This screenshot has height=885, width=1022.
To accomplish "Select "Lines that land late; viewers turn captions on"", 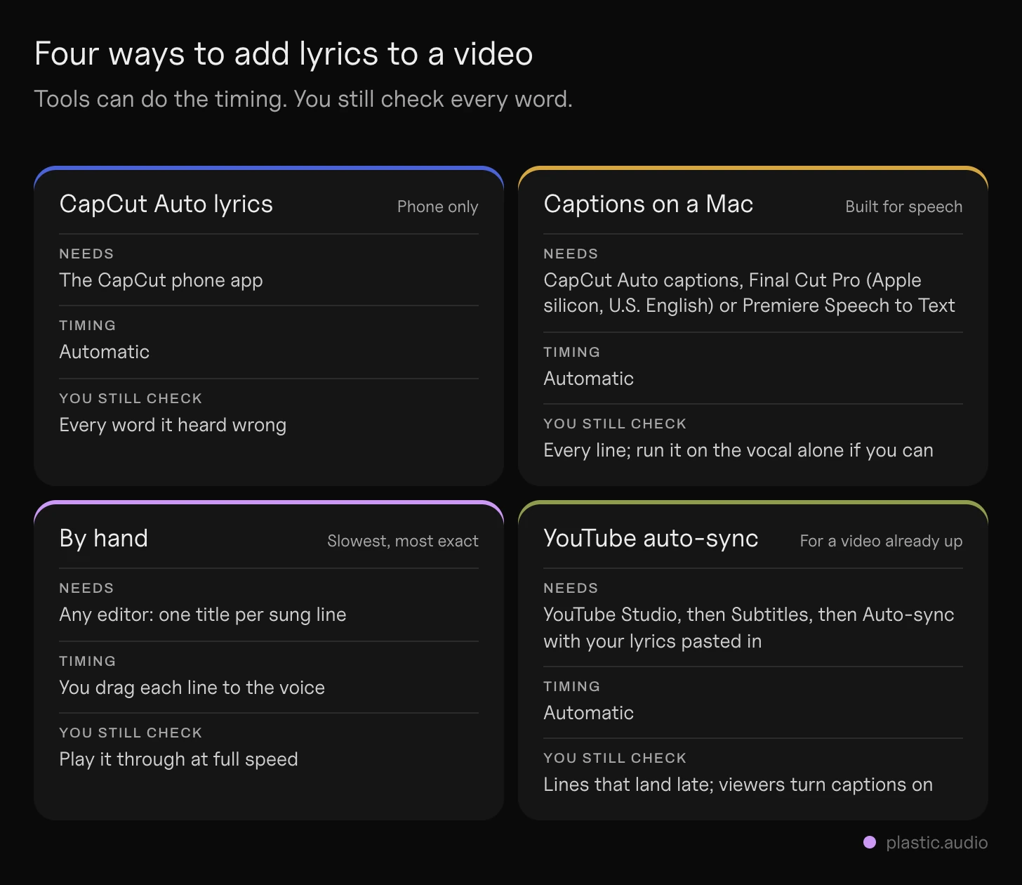I will click(738, 785).
